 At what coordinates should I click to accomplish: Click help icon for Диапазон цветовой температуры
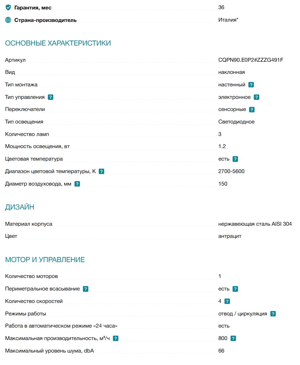coord(101,172)
